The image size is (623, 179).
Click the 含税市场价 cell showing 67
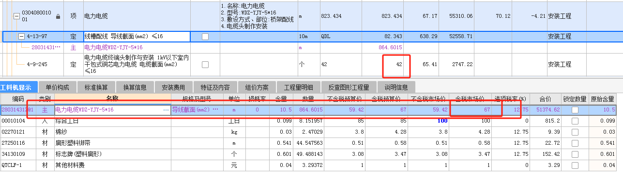(x=470, y=110)
